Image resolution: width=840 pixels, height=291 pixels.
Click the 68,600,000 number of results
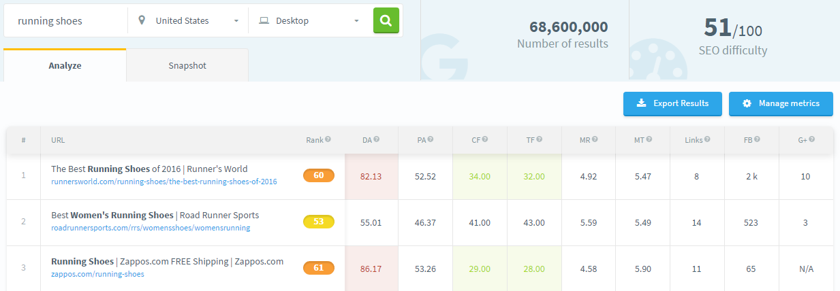click(569, 27)
